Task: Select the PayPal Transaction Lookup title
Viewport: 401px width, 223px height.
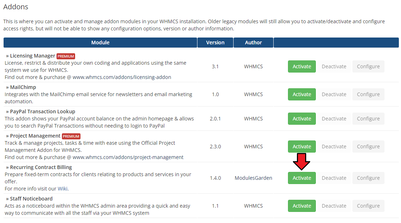Action: pos(43,111)
